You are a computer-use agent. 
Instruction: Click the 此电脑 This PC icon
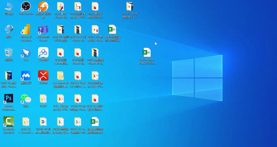click(x=8, y=8)
